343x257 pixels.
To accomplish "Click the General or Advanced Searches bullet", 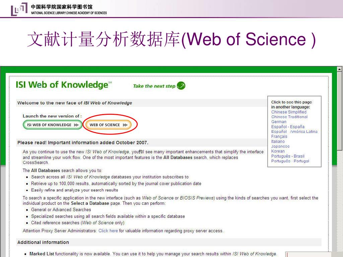I will [61, 210].
